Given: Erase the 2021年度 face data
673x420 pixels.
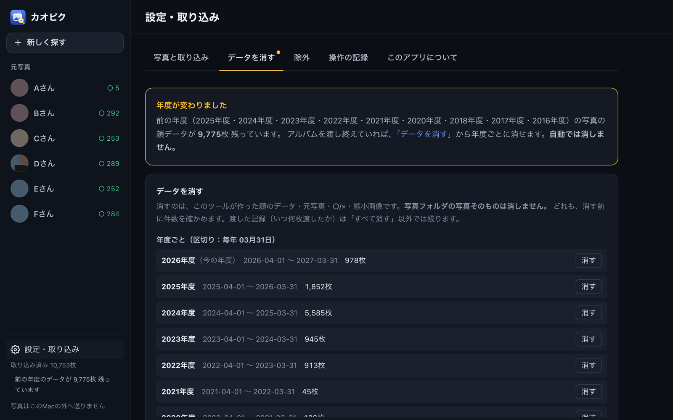Looking at the screenshot, I should coord(588,391).
